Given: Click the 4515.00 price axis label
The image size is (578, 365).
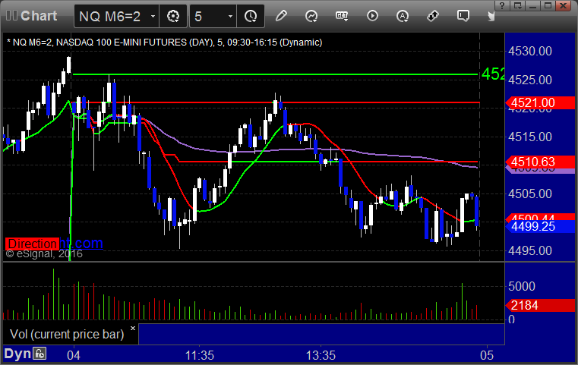Looking at the screenshot, I should pos(530,137).
